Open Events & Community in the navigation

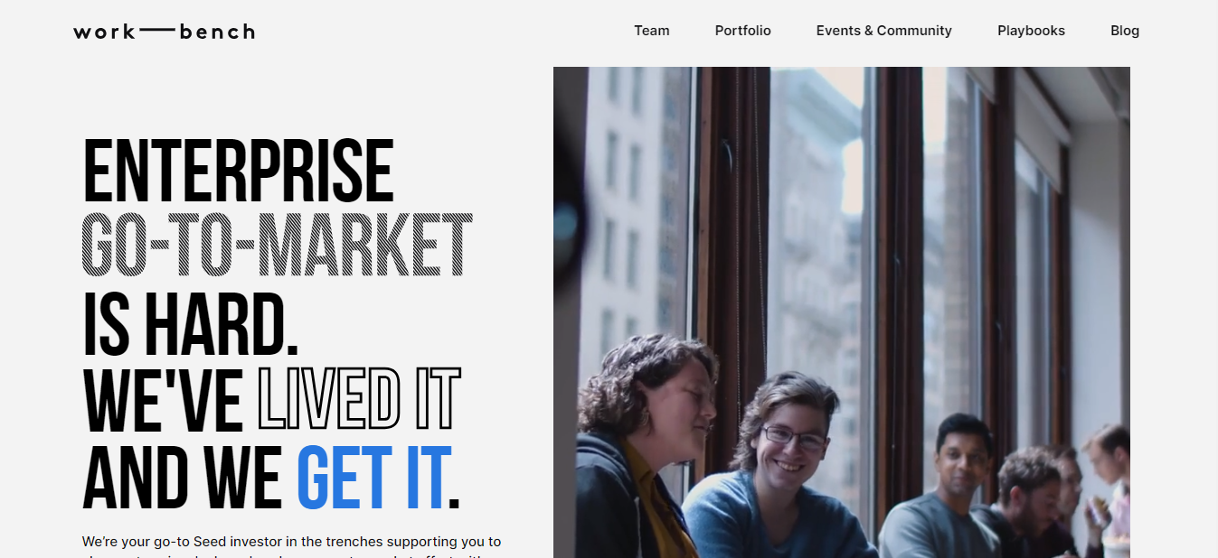(884, 31)
